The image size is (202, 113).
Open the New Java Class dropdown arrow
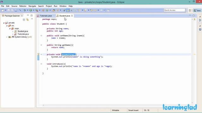pos(50,10)
